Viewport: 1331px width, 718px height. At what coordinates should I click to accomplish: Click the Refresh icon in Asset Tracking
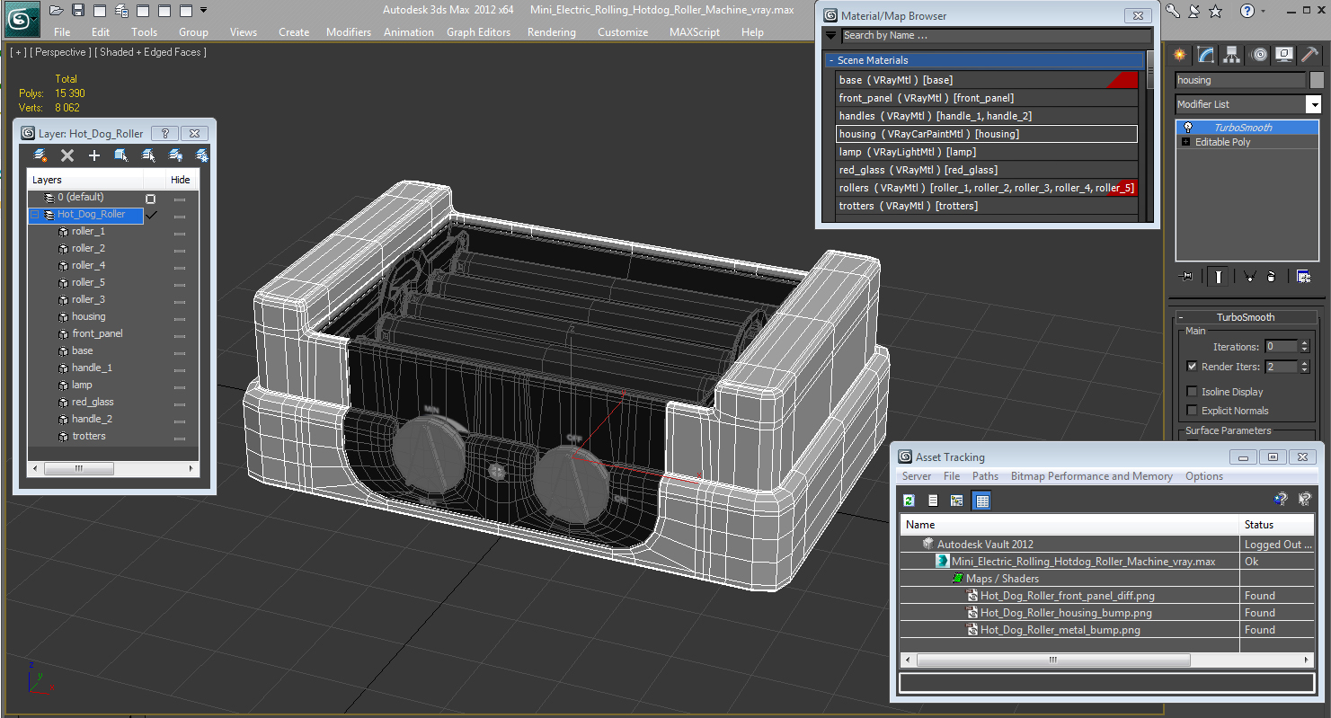(x=909, y=501)
